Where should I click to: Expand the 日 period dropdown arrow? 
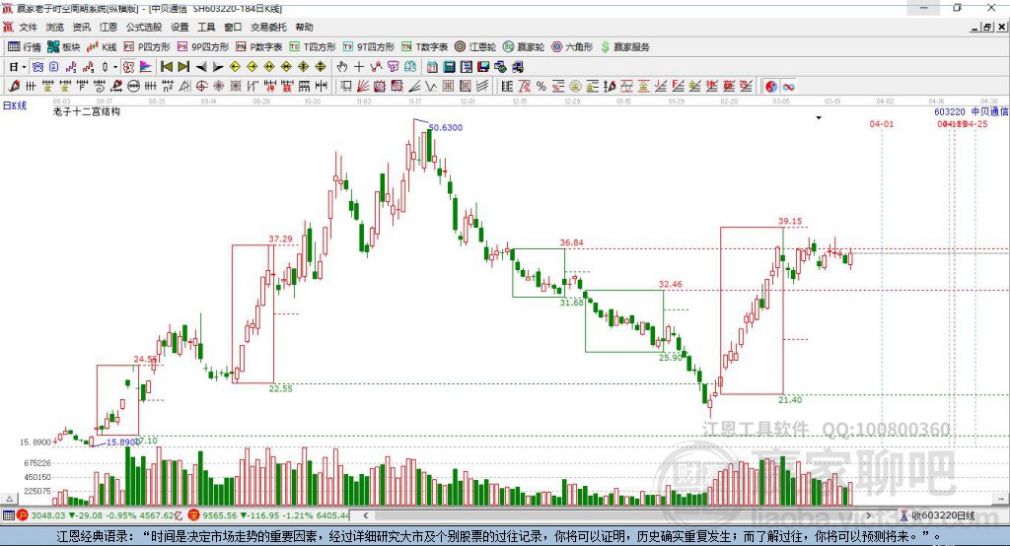pos(24,67)
